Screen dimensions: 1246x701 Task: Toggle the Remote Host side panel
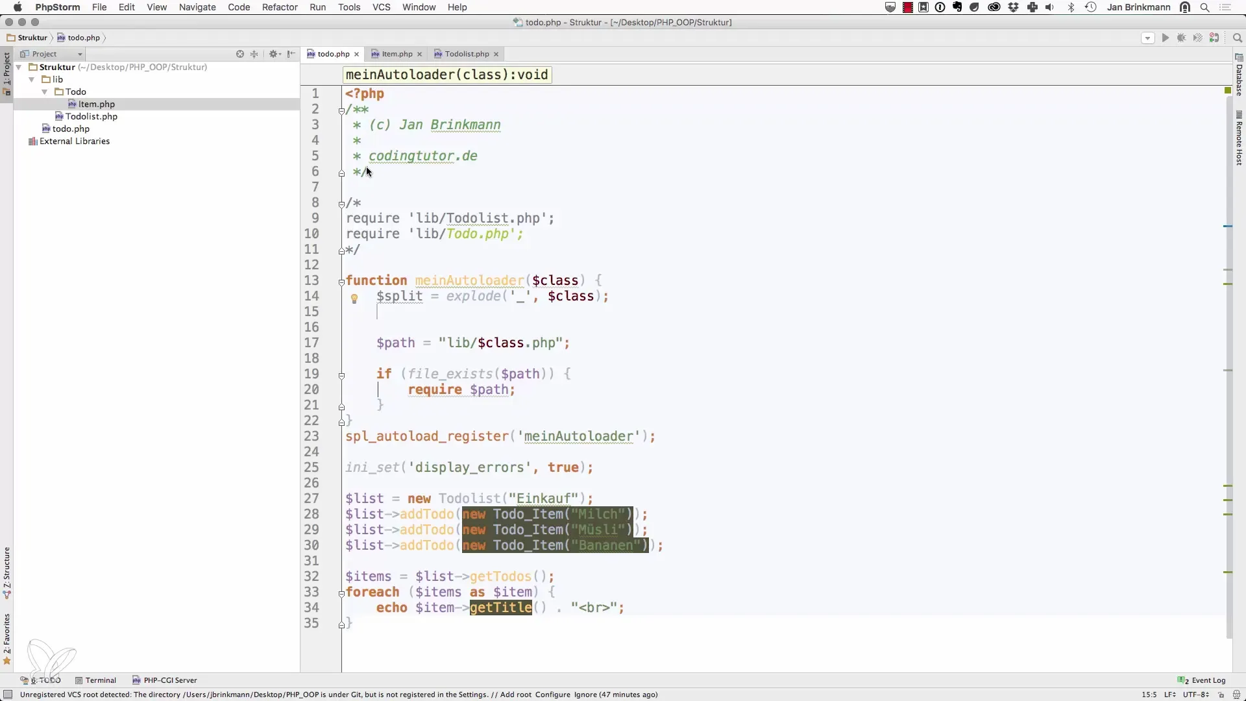click(x=1239, y=138)
